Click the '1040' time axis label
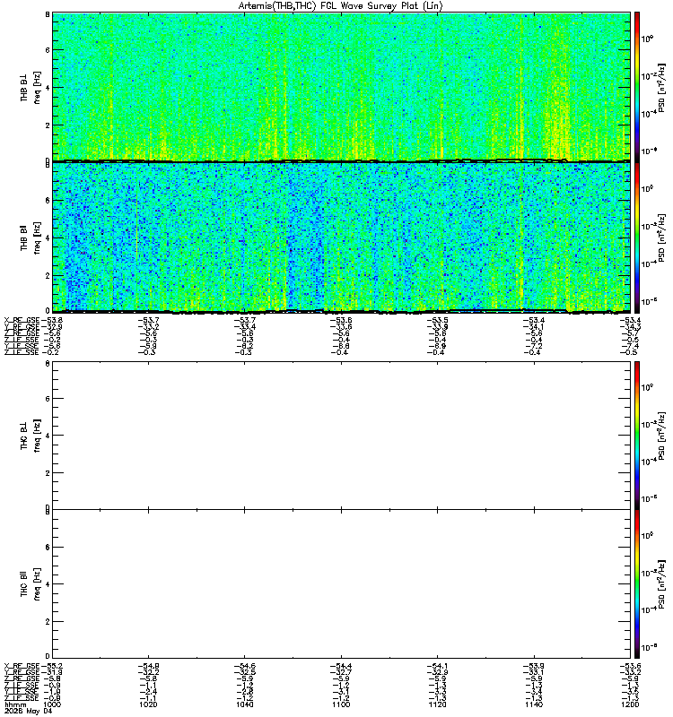Image resolution: width=673 pixels, height=717 pixels. coord(244,704)
